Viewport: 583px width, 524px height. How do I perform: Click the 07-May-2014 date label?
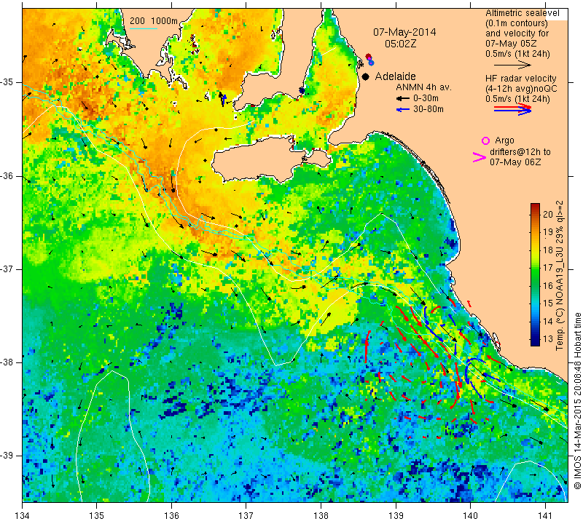[x=404, y=32]
